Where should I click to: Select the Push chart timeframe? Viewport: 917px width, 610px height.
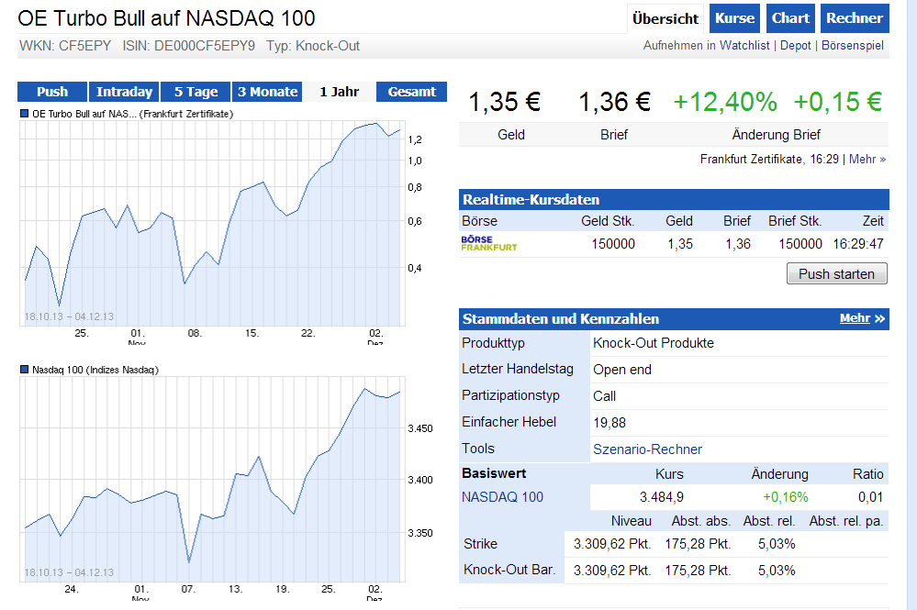point(52,92)
